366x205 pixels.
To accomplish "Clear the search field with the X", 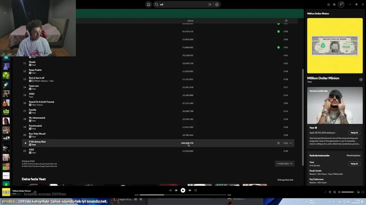I will 210,5.
